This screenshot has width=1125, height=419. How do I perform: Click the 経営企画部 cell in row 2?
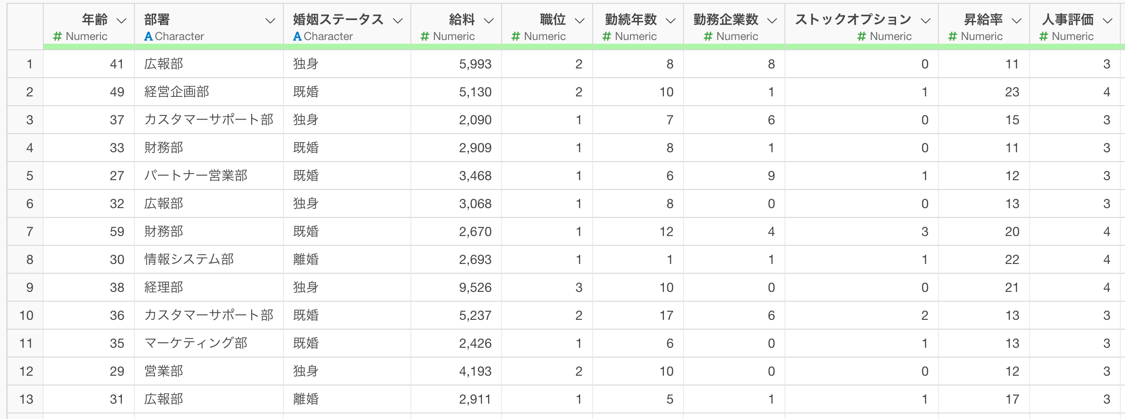[177, 92]
